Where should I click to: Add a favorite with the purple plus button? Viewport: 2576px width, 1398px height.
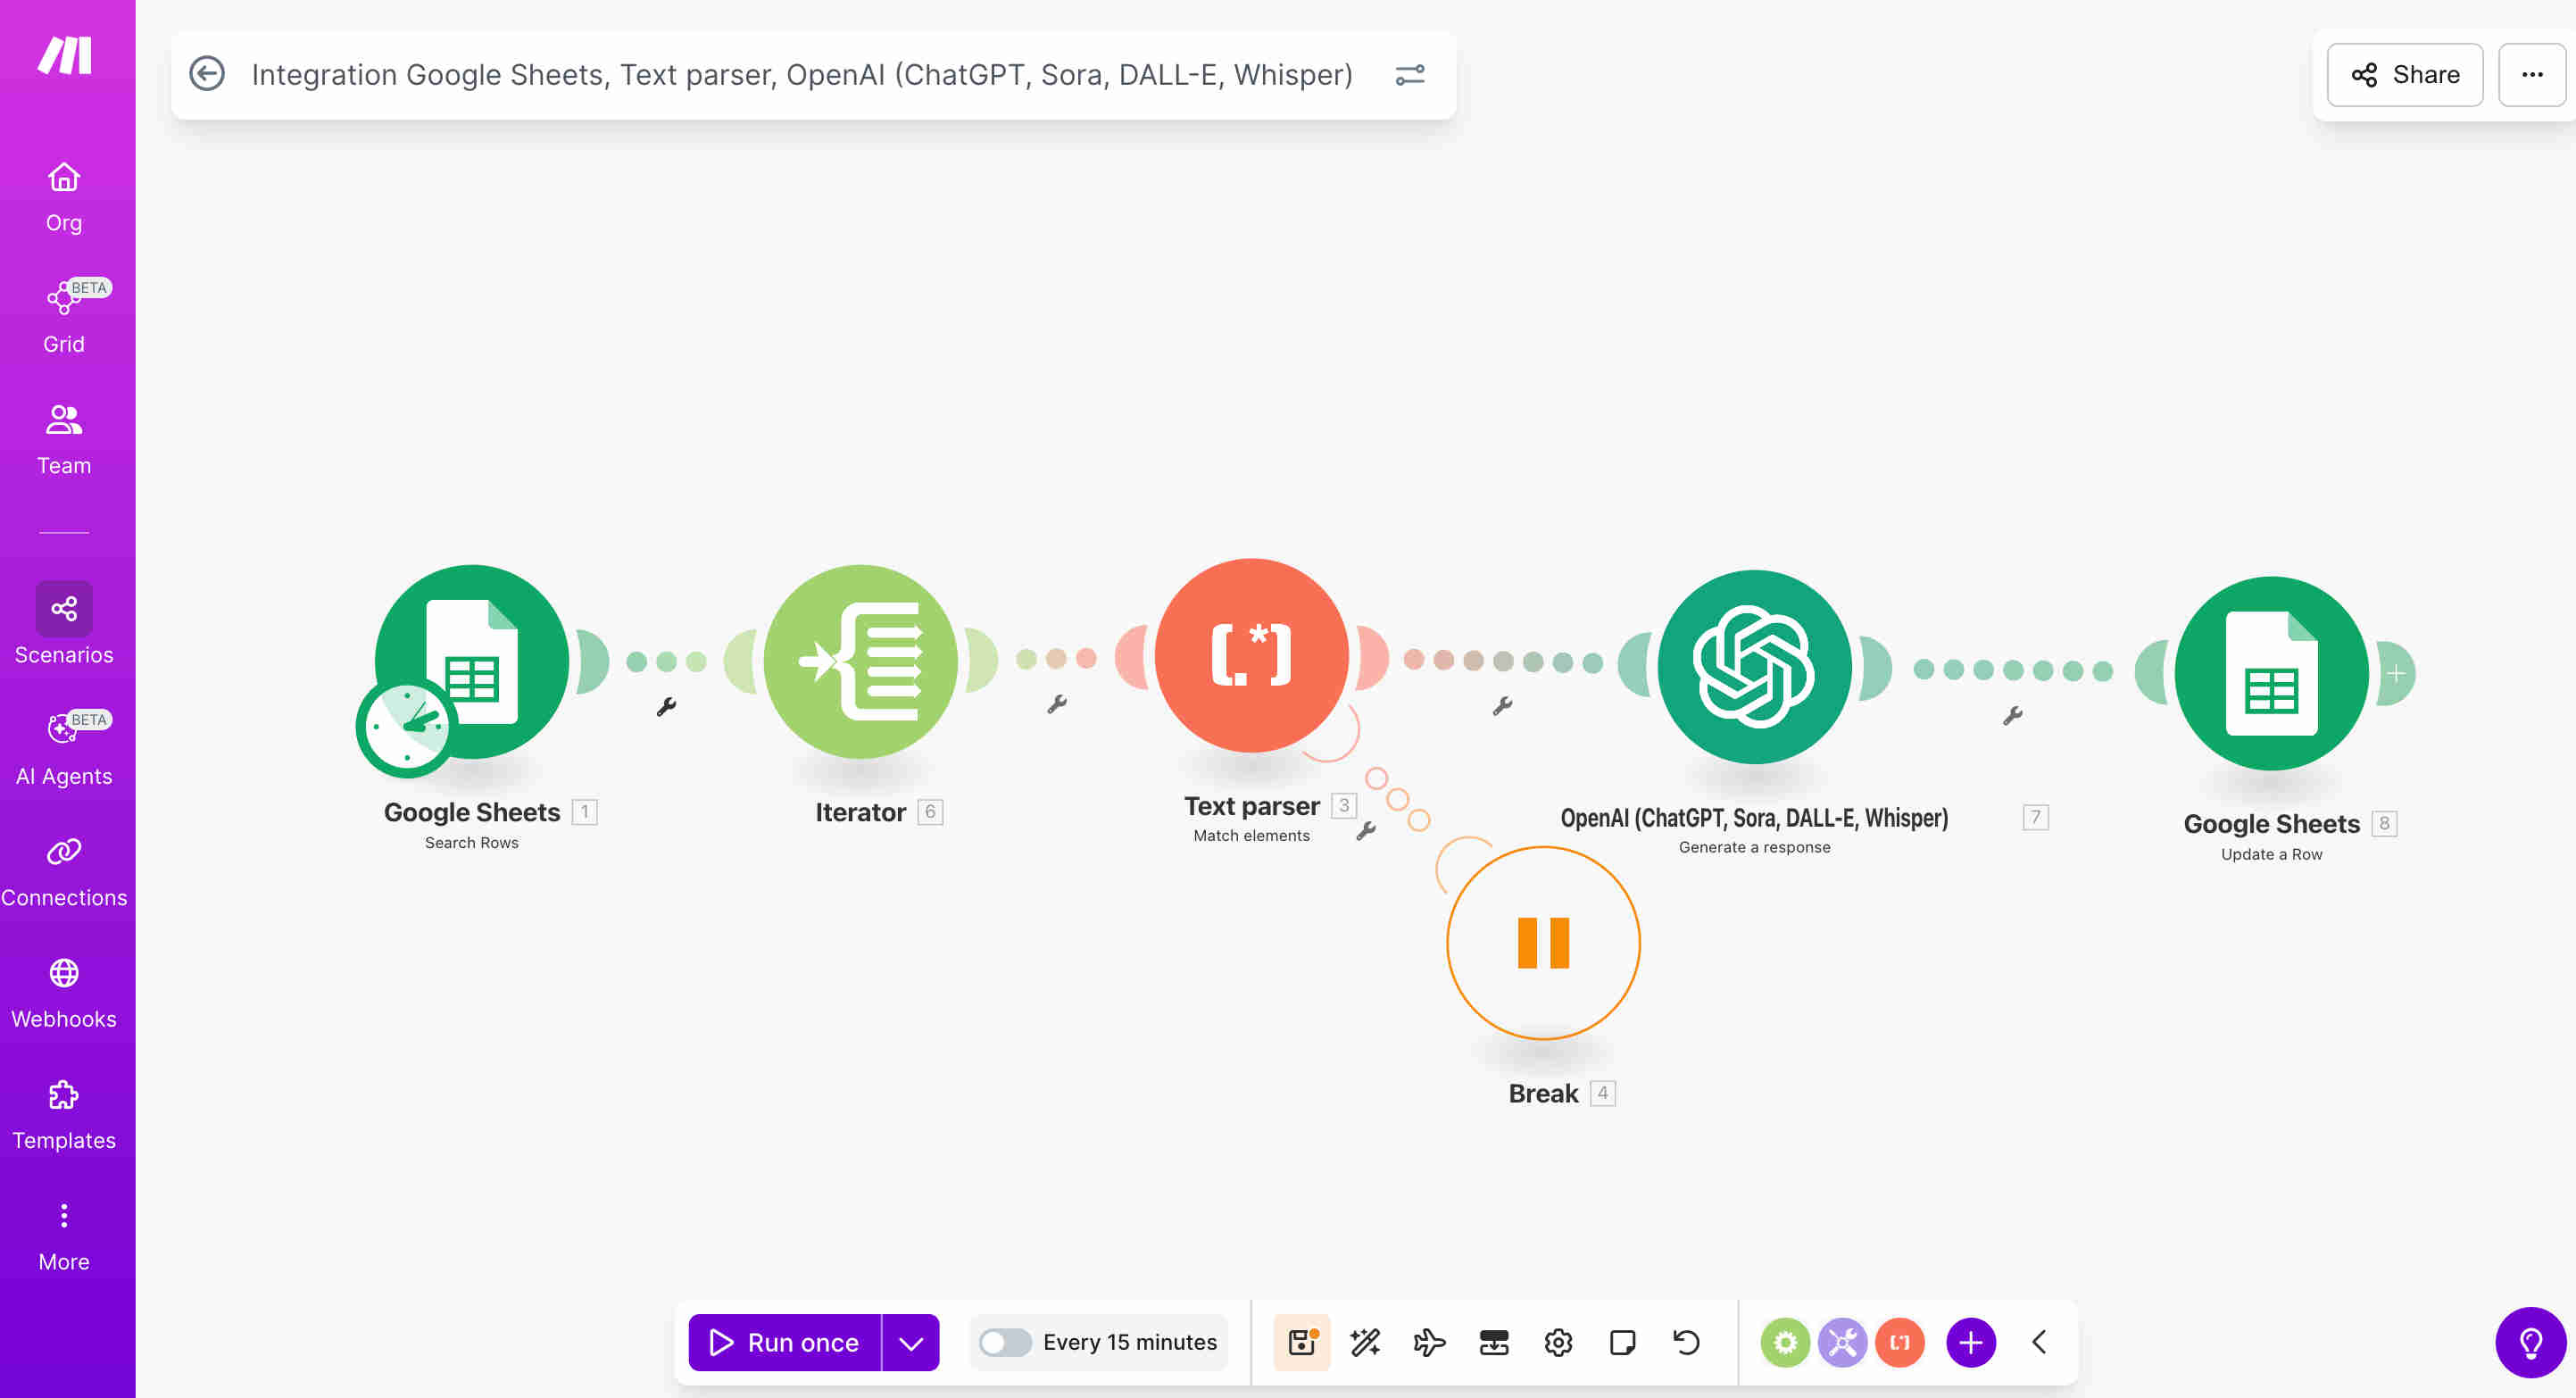point(1971,1342)
